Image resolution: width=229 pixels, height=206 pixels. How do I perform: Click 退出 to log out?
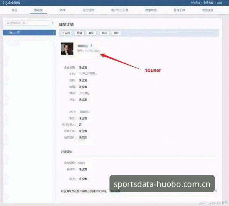point(219,3)
